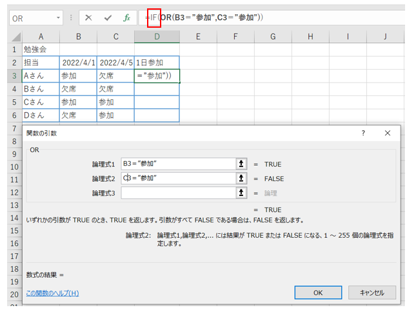This screenshot has height=310, width=407.
Task: Open この関数のヘルプ link
Action: pyautogui.click(x=52, y=293)
